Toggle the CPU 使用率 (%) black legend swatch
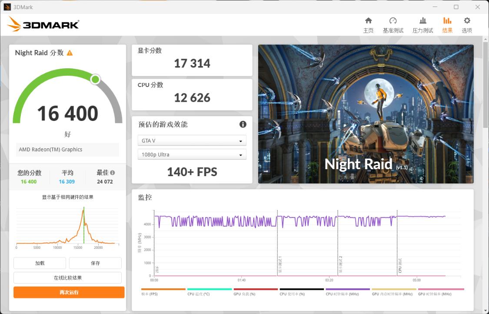Image resolution: width=489 pixels, height=314 pixels. (x=302, y=289)
